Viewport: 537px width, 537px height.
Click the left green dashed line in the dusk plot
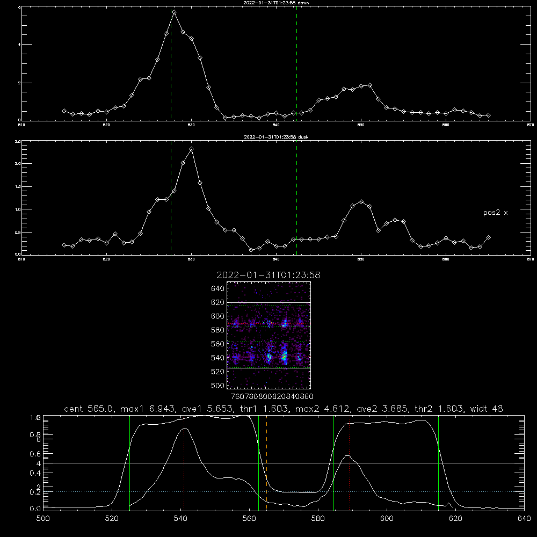pos(171,198)
